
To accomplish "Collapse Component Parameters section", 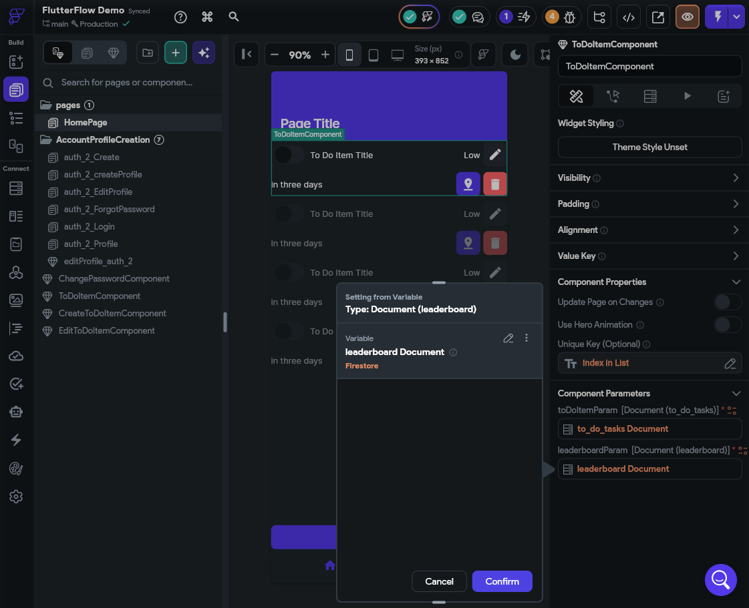I will pyautogui.click(x=736, y=393).
